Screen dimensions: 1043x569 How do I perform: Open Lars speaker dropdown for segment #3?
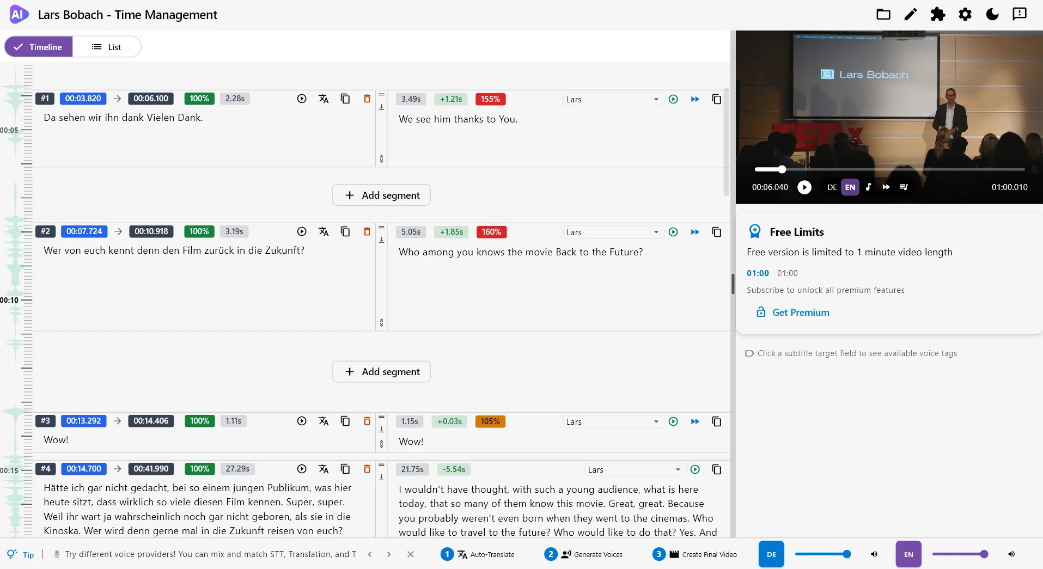tap(612, 421)
